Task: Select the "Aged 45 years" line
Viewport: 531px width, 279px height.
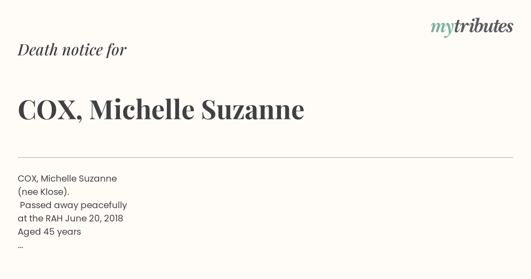Action: [x=50, y=232]
